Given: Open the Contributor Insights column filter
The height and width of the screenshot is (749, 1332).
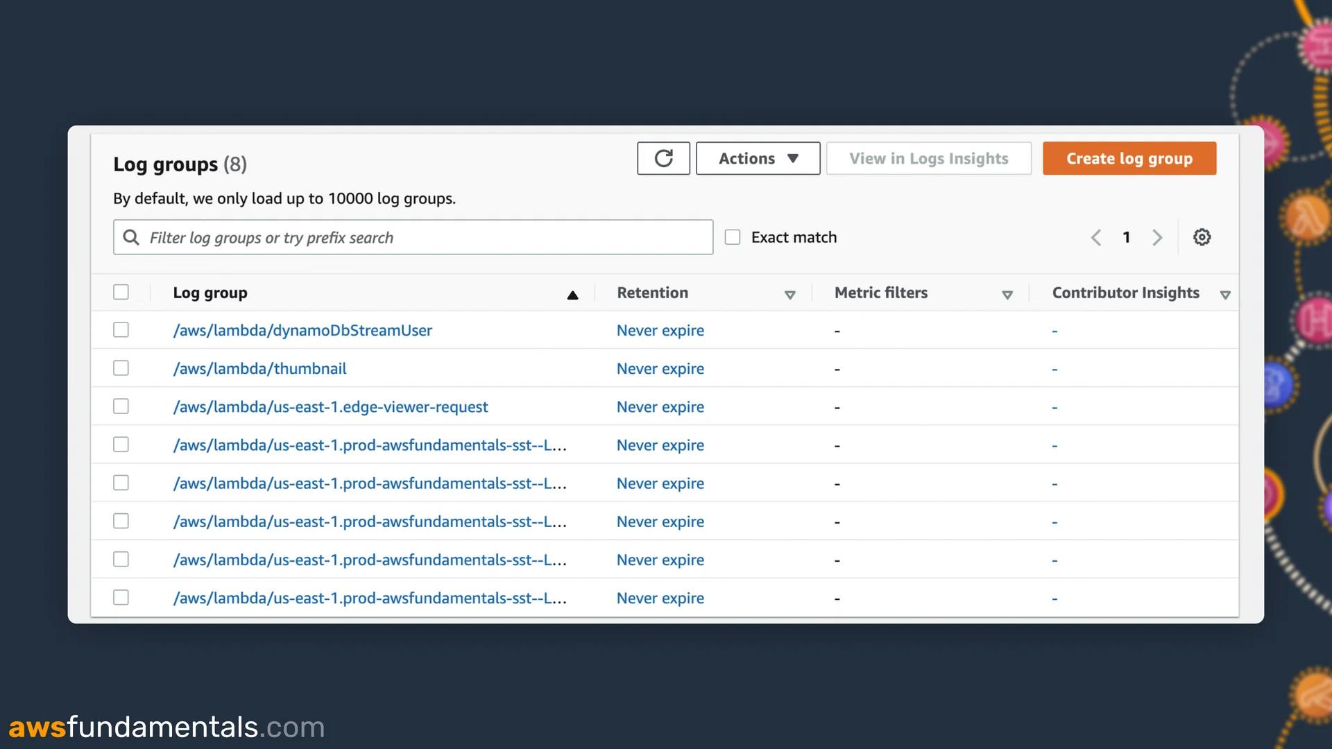Looking at the screenshot, I should click(x=1226, y=295).
